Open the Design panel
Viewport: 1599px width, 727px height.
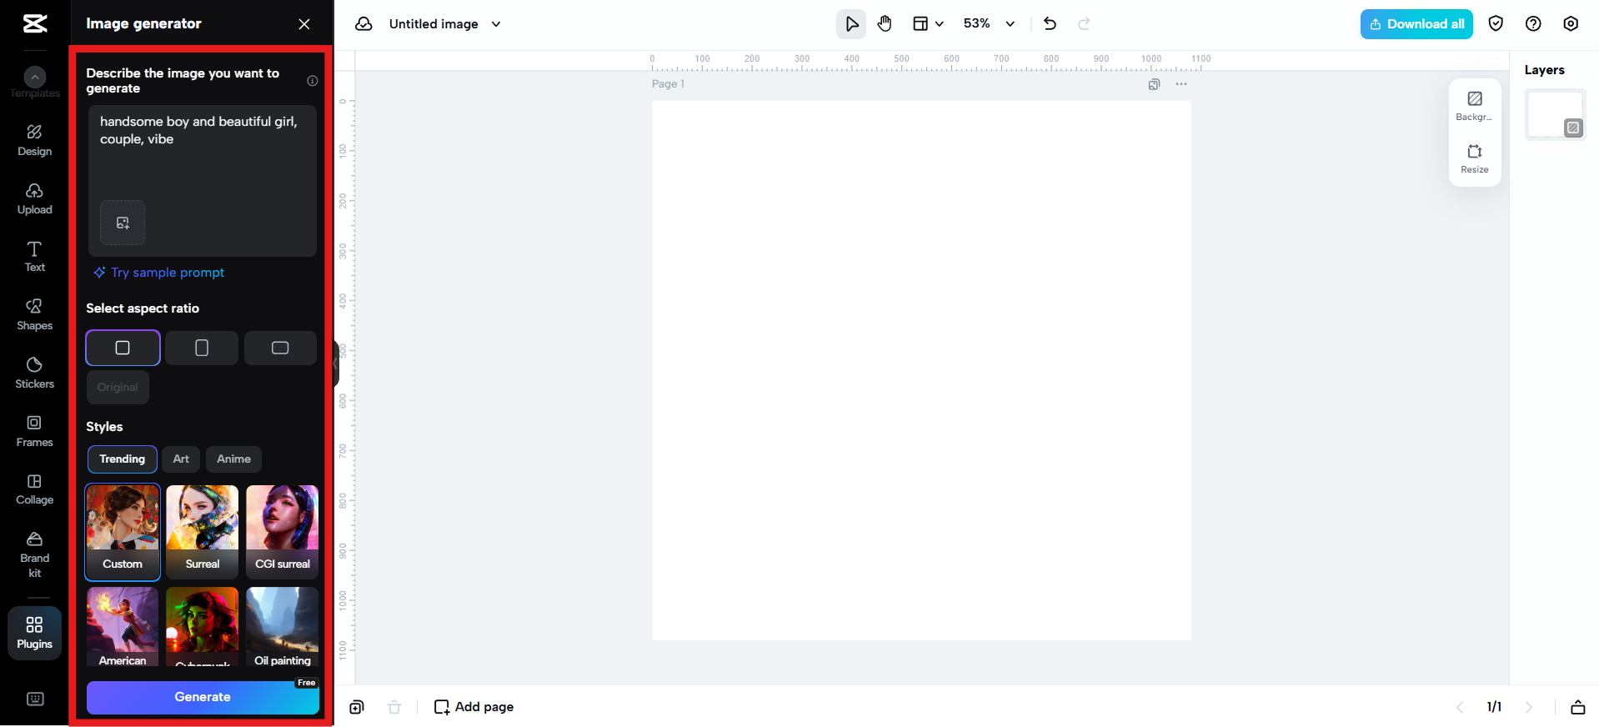point(34,140)
